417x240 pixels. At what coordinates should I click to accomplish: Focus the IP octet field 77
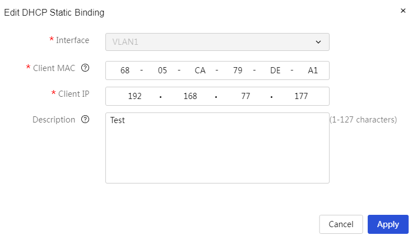click(245, 96)
